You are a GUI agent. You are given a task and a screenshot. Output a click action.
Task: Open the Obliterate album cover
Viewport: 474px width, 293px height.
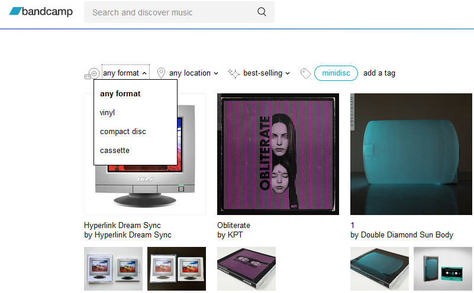point(278,154)
